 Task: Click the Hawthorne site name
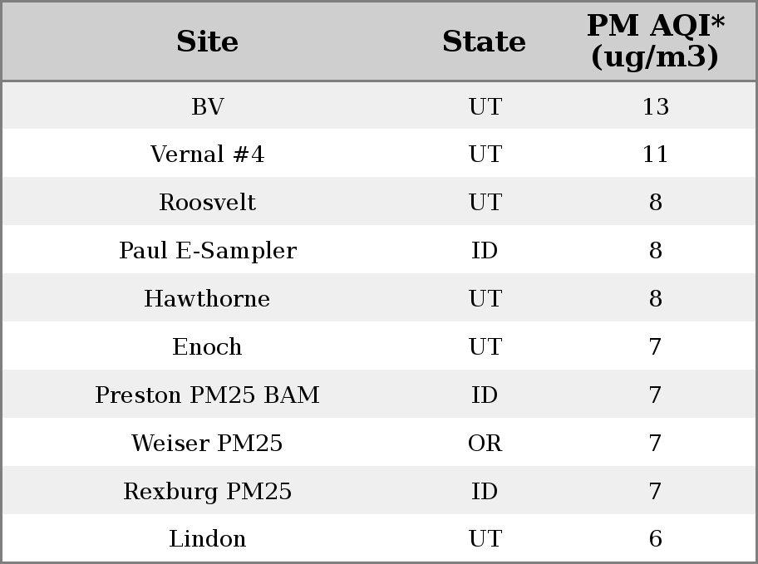208,298
